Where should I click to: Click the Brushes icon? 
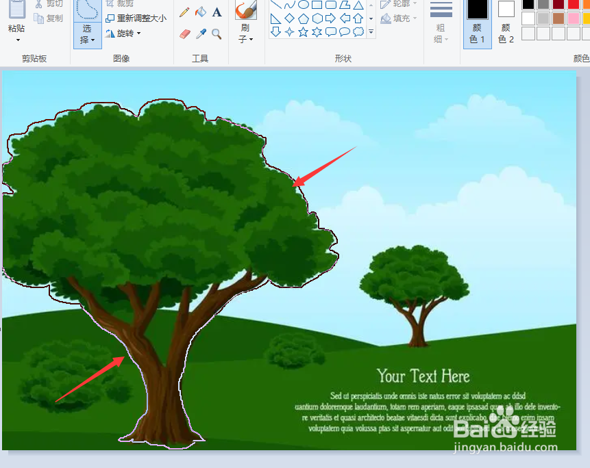[x=246, y=10]
